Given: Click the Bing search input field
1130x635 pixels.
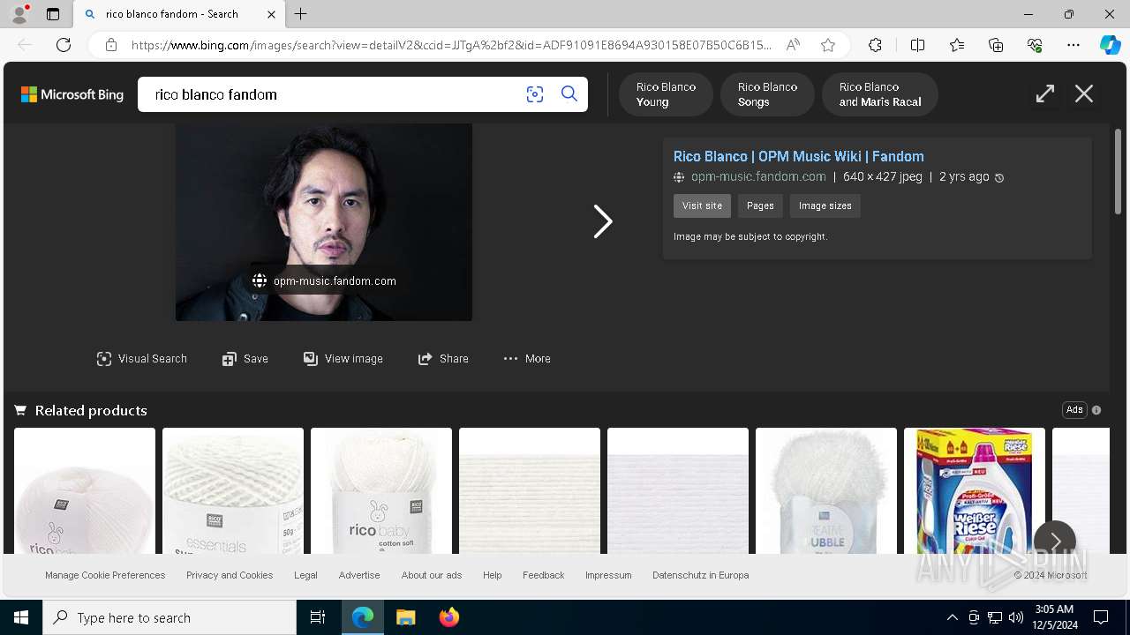Looking at the screenshot, I should [331, 94].
